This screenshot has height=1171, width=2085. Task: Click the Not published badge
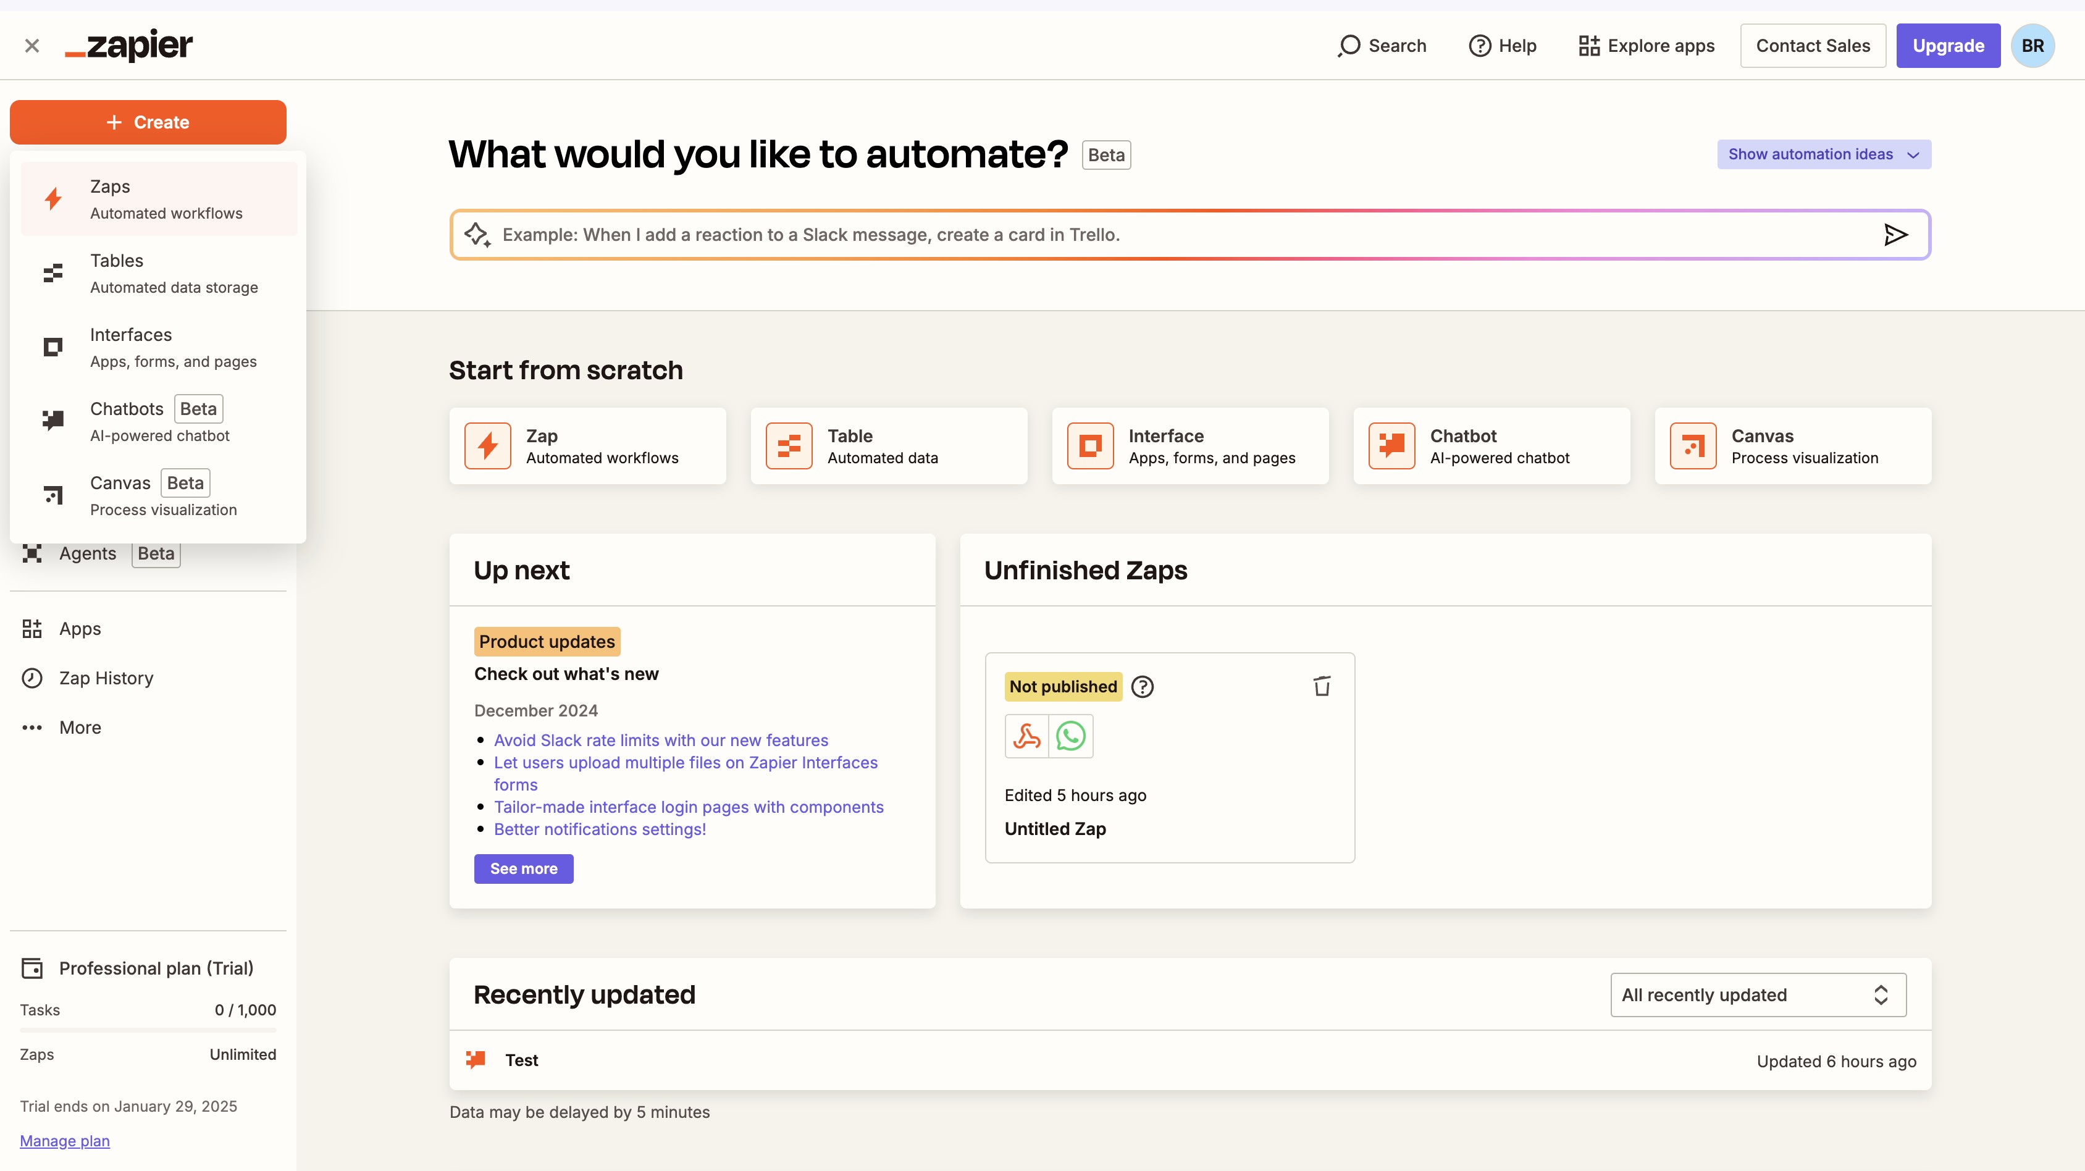1063,687
